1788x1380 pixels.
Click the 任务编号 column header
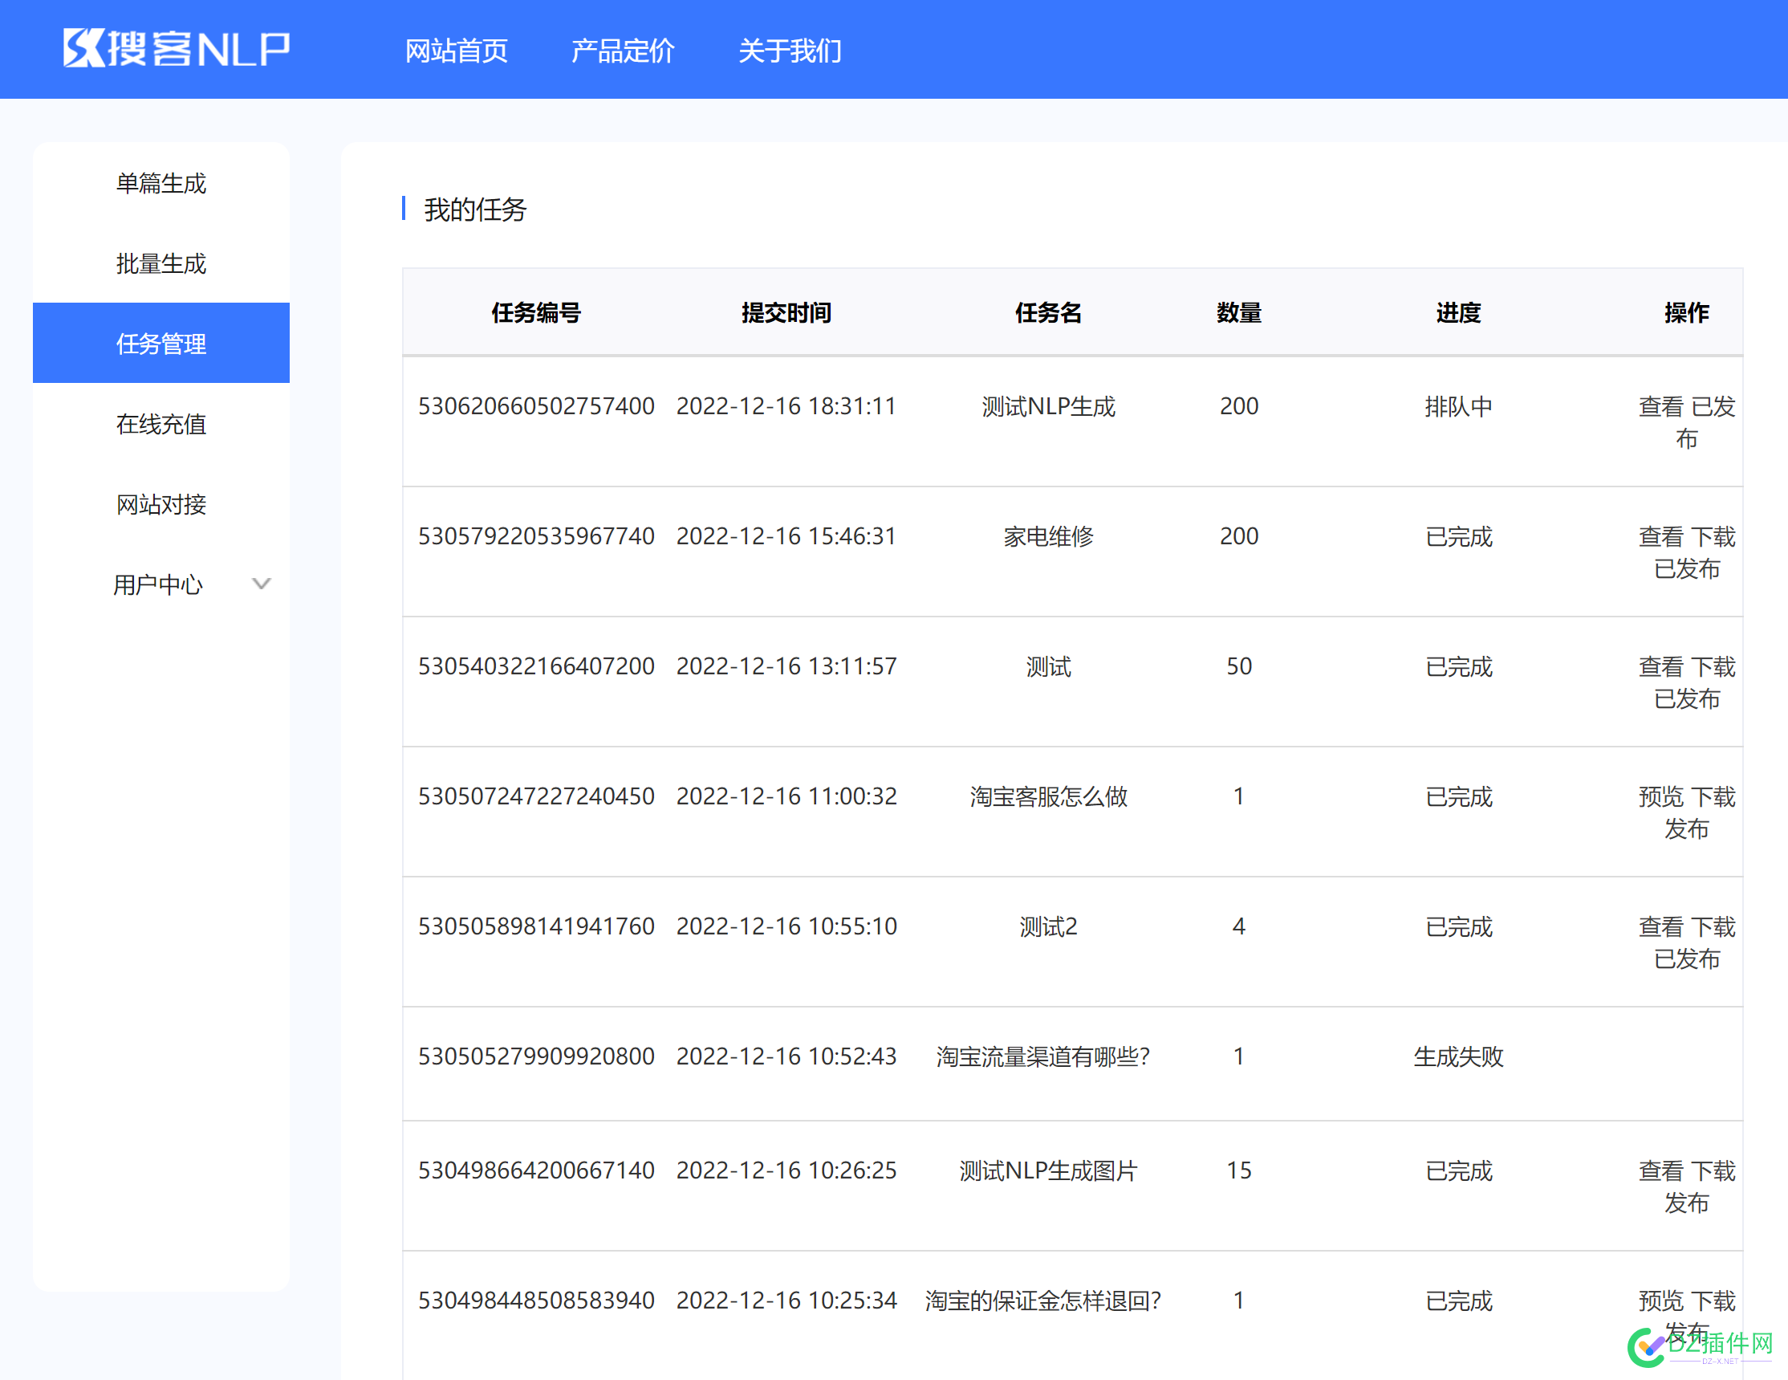coord(535,312)
